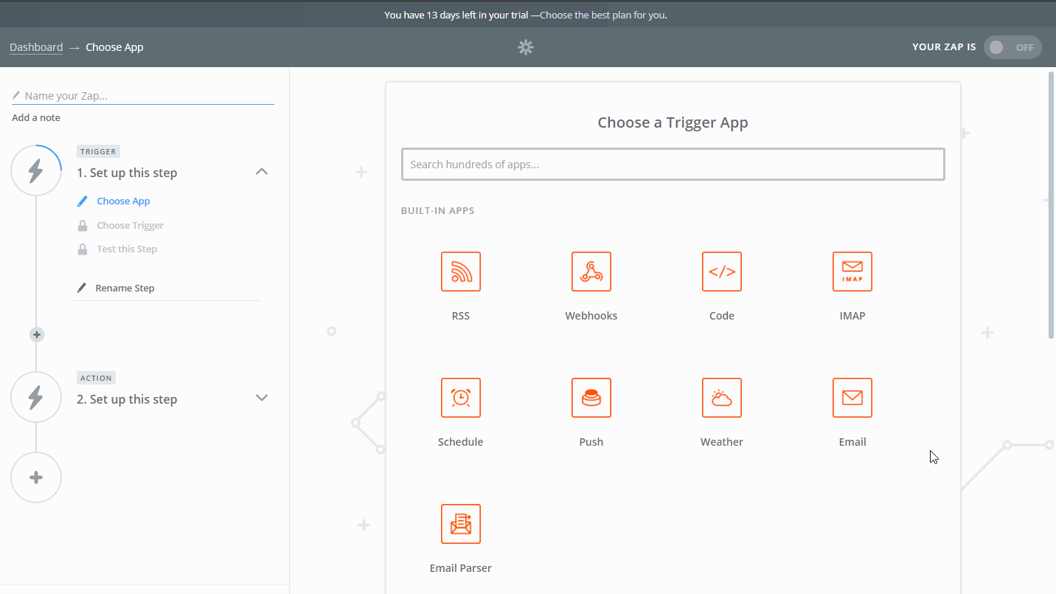Expand step 2 with the down chevron

(x=262, y=398)
